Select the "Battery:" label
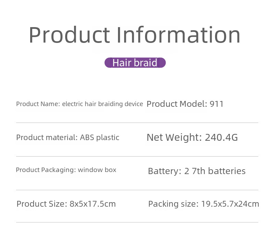Image resolution: width=271 pixels, height=252 pixels. [164, 171]
